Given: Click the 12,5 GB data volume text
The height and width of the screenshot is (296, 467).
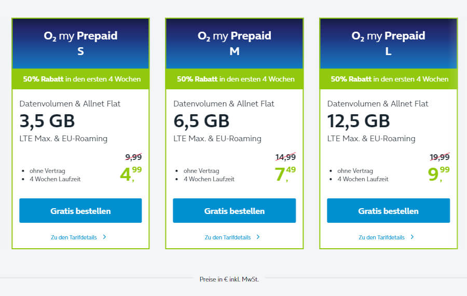Looking at the screenshot, I should coord(358,121).
